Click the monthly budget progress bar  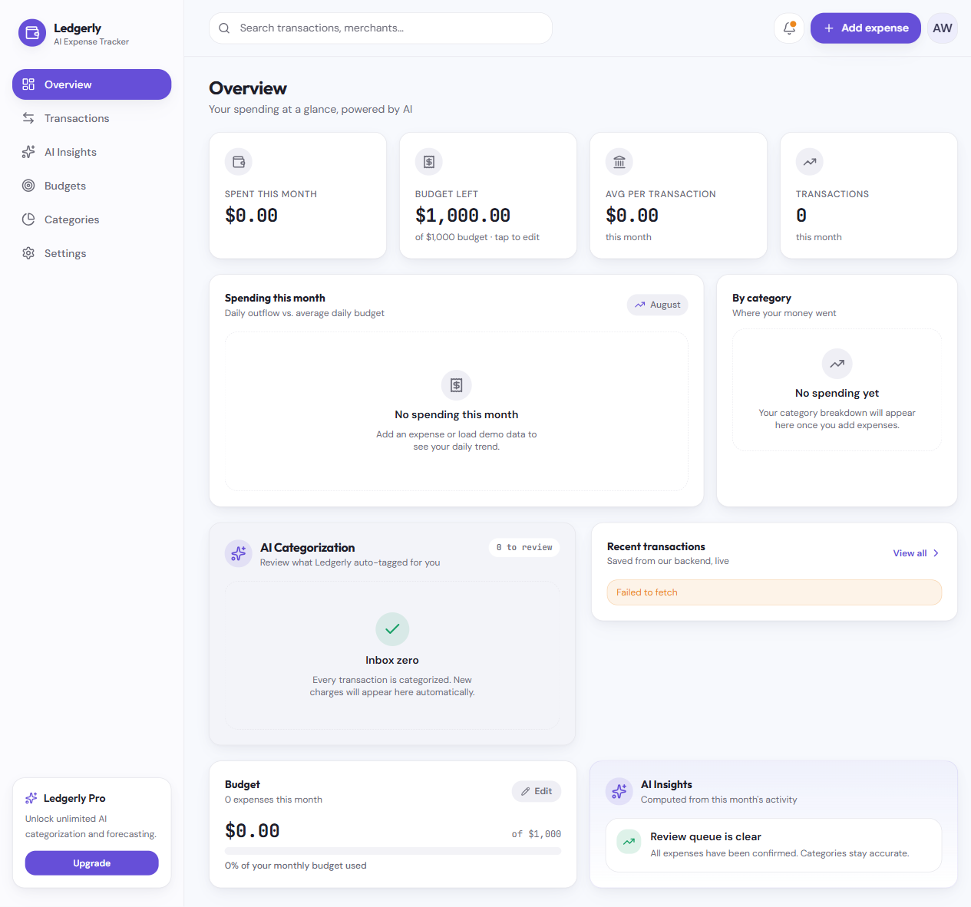coord(393,851)
